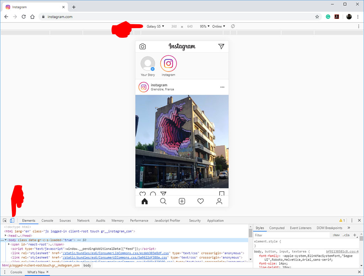Bookmark this page with star icon
The width and height of the screenshot is (364, 276).
pyautogui.click(x=317, y=17)
